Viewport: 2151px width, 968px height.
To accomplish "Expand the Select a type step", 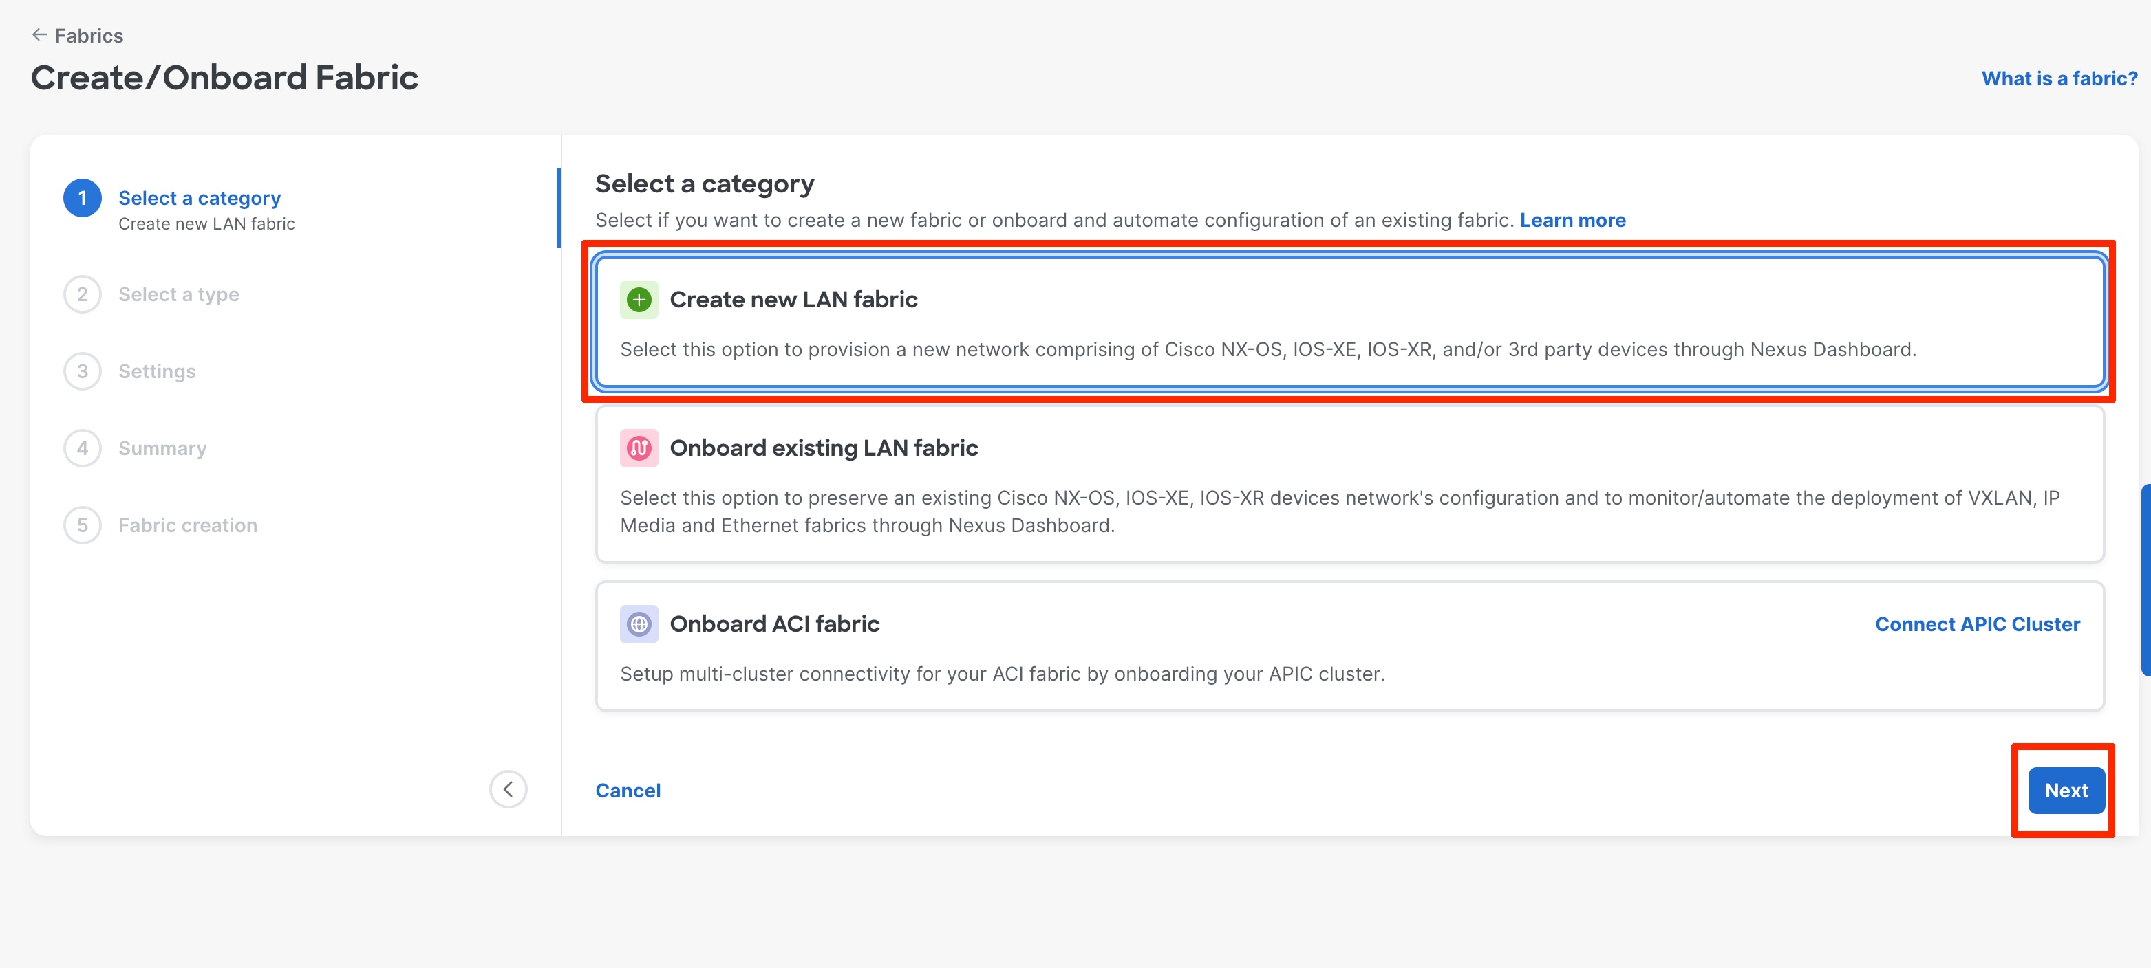I will (x=179, y=294).
